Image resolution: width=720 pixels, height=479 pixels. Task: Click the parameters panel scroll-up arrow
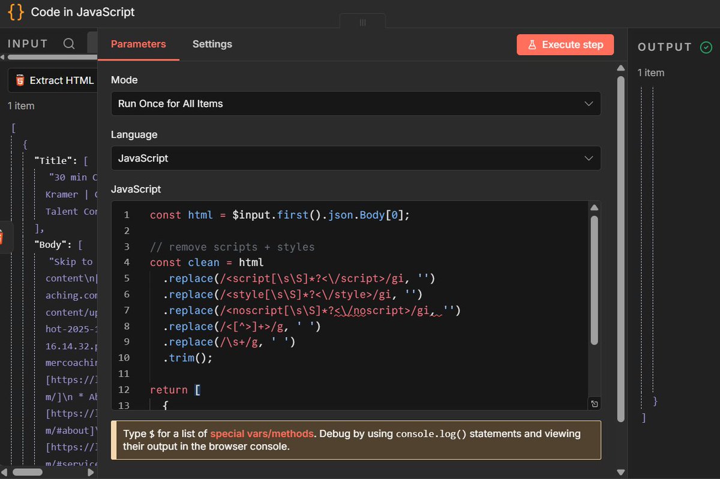coord(621,67)
